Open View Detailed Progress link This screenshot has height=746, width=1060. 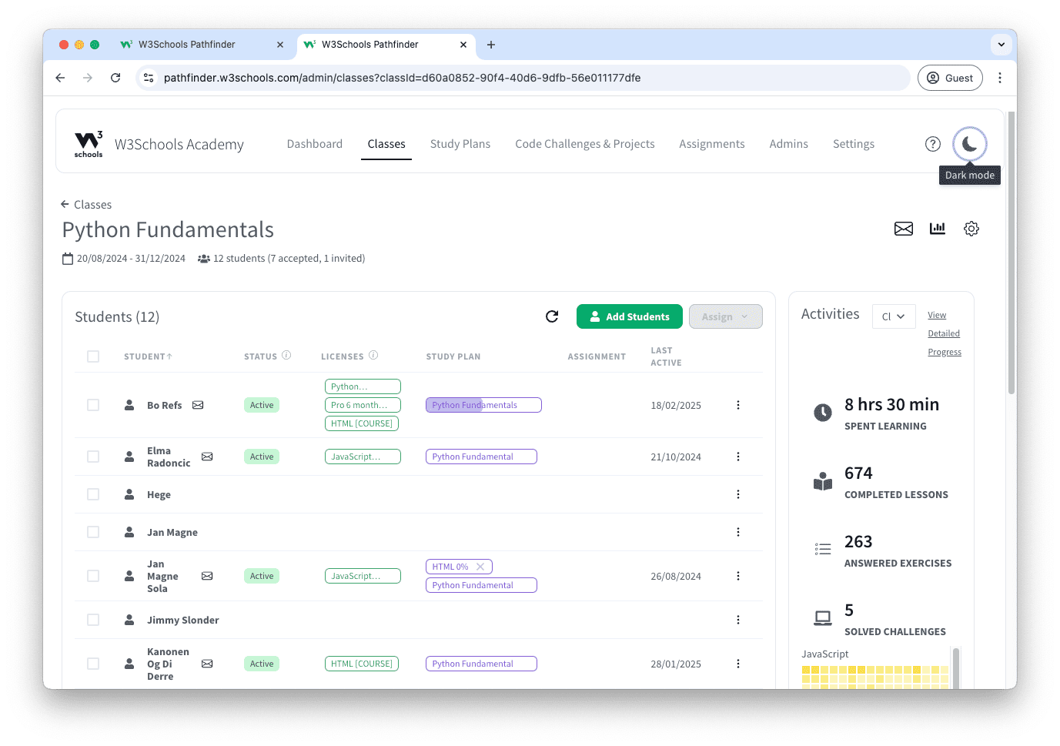pyautogui.click(x=944, y=333)
